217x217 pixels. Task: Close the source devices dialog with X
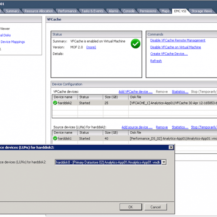[x=171, y=147]
